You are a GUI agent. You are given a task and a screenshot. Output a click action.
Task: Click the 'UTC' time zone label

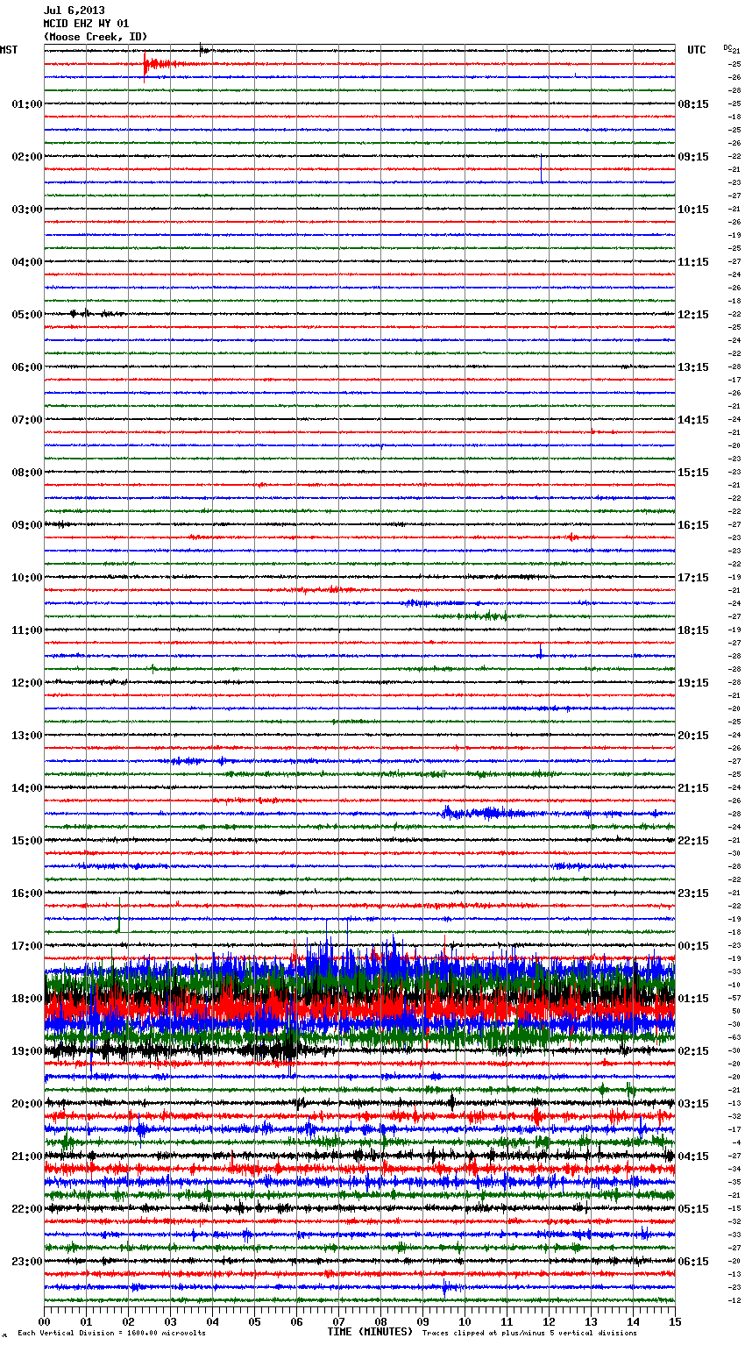pos(696,50)
